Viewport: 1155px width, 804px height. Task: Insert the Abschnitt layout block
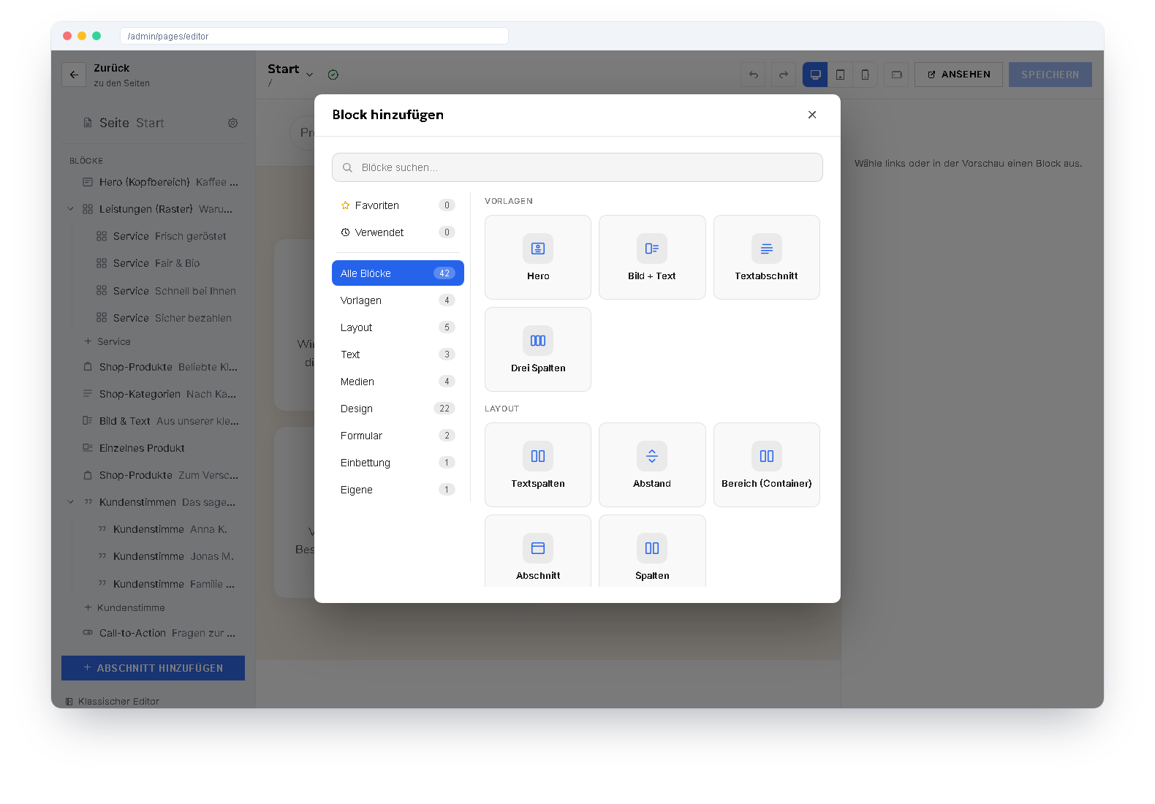click(x=538, y=552)
